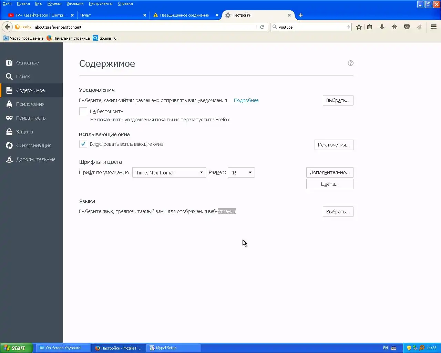Open Поиск settings category
441x353 pixels.
click(x=31, y=77)
